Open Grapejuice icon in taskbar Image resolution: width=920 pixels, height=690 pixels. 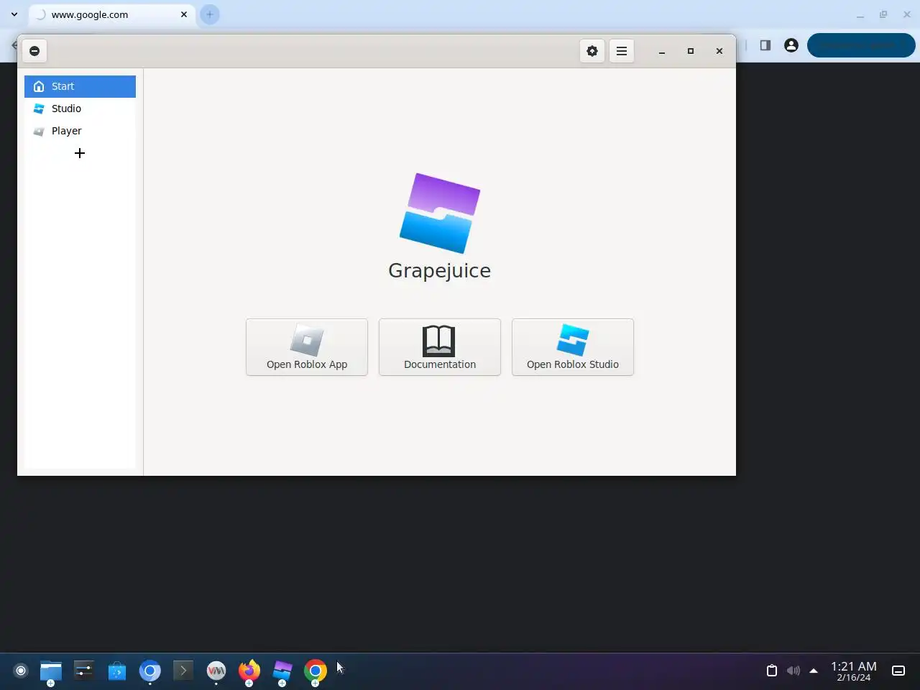[282, 671]
